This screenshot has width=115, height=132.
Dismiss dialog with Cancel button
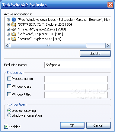[x=98, y=125]
